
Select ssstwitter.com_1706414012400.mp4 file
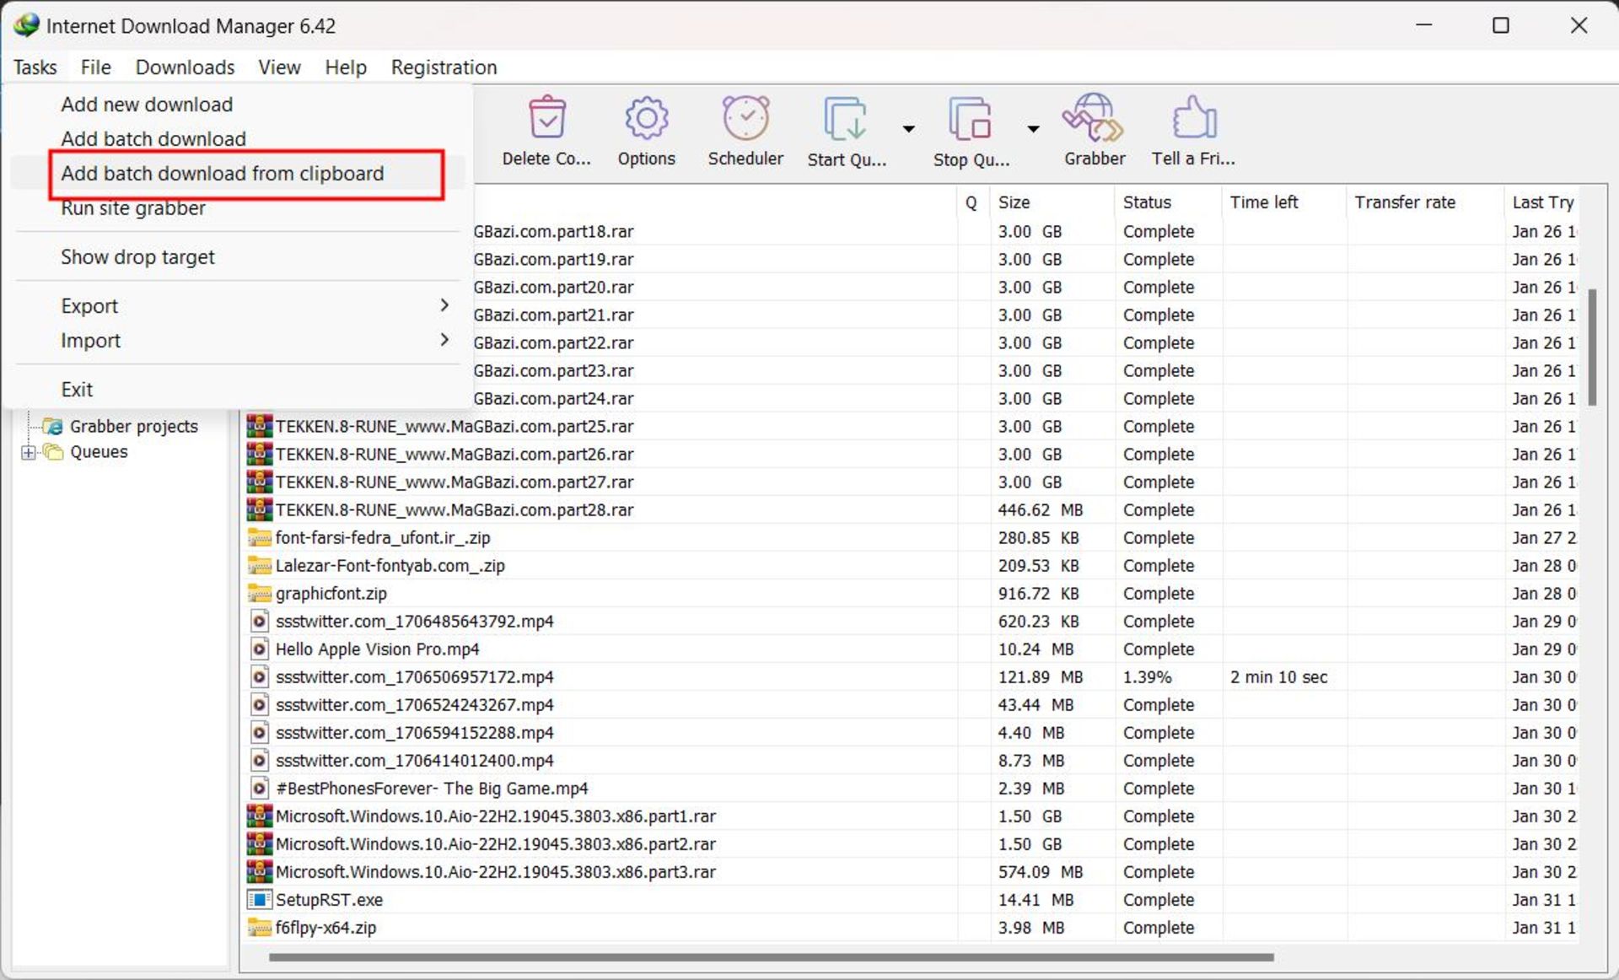coord(414,760)
